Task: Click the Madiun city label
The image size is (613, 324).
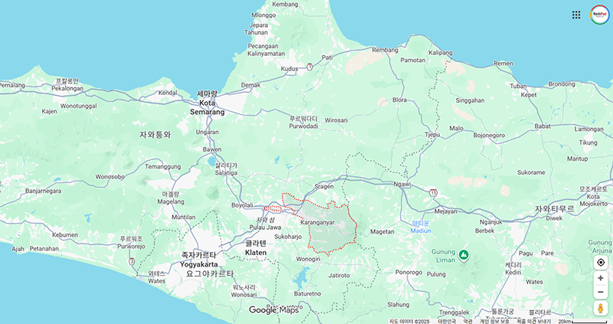Action: point(421,231)
